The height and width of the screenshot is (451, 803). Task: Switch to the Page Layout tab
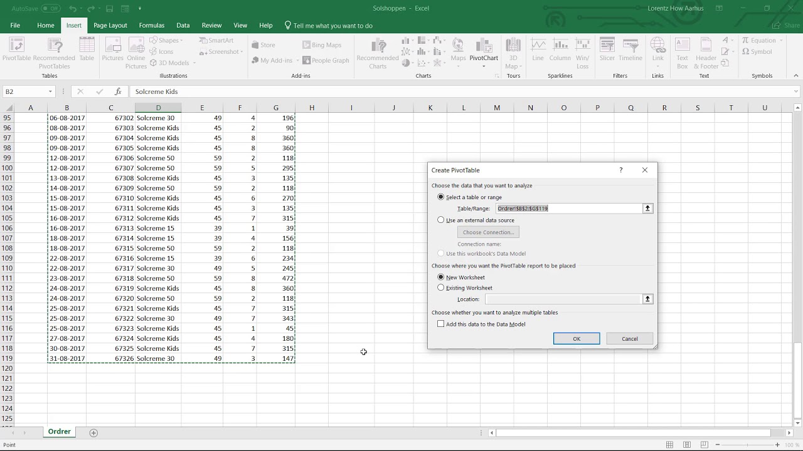110,25
